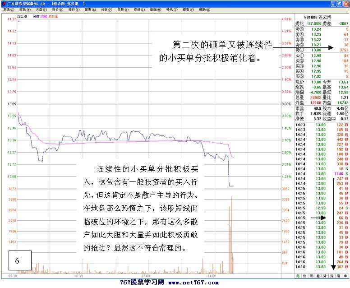
Task: Toggle the 均线 average line label
Action: pos(44,16)
